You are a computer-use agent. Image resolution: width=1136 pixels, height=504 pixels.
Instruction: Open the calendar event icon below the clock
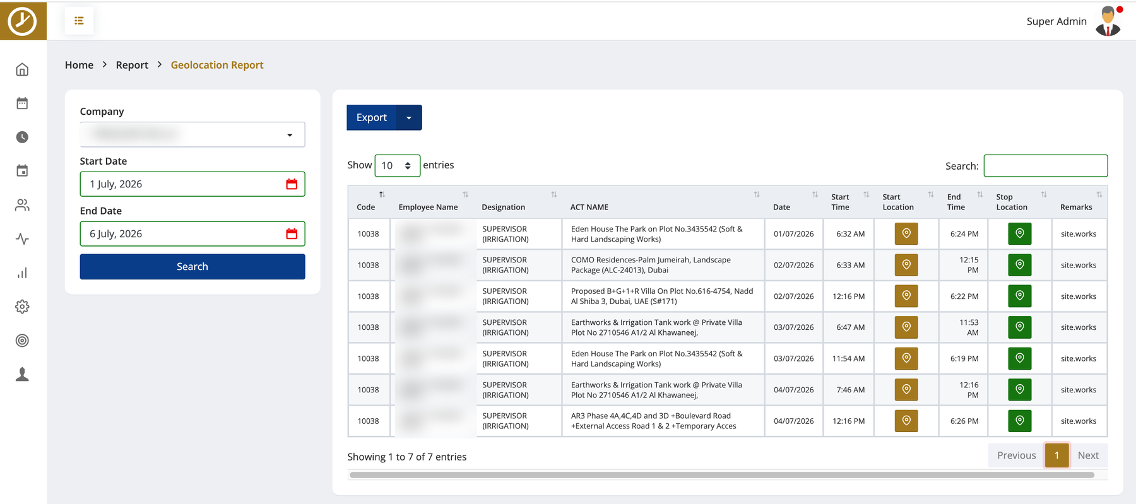22,170
